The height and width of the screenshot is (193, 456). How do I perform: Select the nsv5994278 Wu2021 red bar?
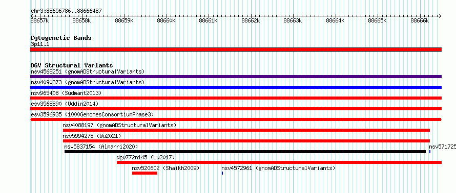246,141
